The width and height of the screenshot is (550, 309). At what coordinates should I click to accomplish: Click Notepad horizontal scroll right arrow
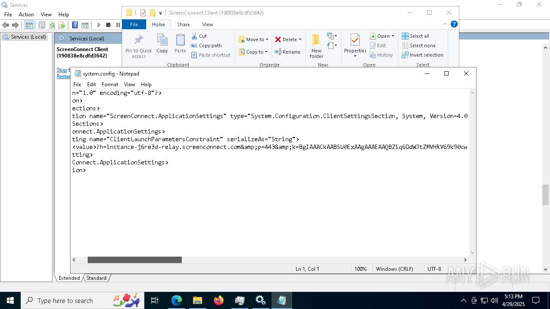[465, 260]
